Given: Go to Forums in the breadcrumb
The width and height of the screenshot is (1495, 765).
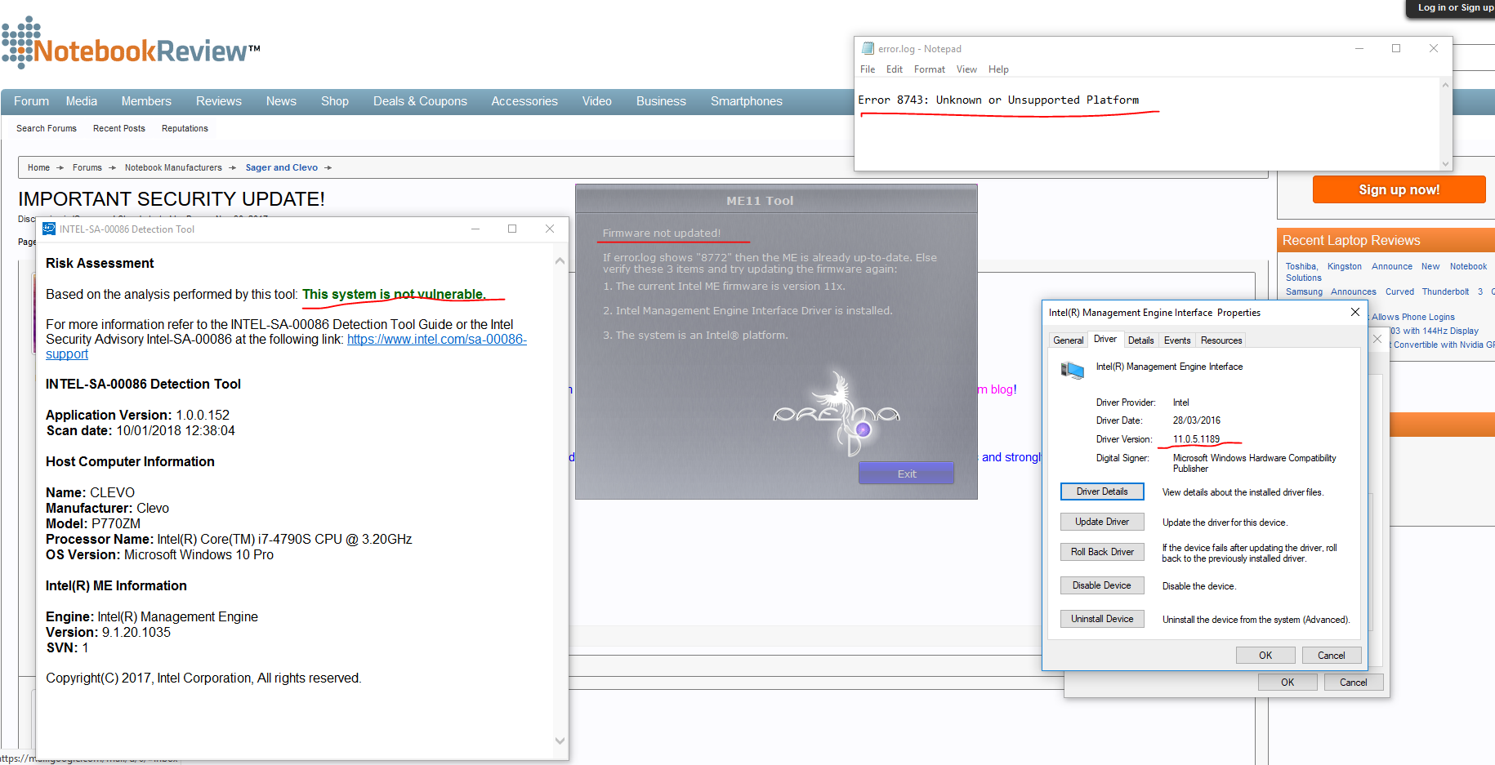Looking at the screenshot, I should (x=87, y=167).
